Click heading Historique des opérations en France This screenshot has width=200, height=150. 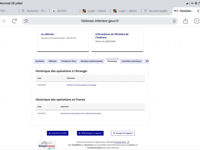60,99
